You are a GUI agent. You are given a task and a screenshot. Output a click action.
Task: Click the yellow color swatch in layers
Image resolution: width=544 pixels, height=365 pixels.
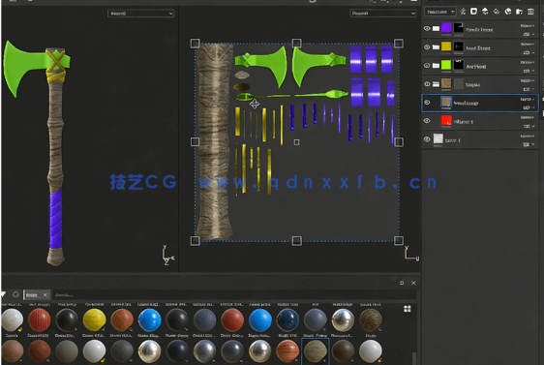(446, 46)
